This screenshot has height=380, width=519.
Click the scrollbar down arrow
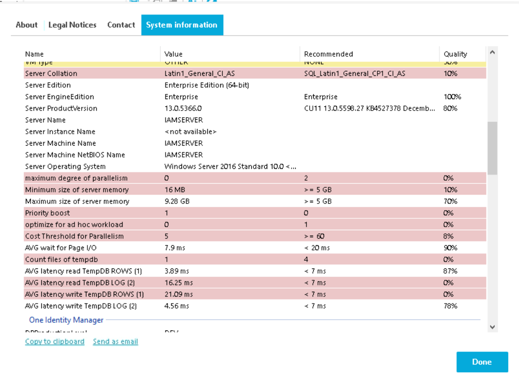click(492, 326)
